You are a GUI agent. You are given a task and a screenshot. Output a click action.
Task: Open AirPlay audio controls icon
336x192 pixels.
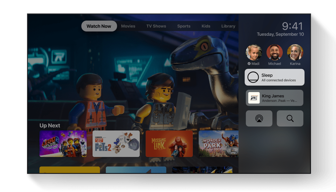pyautogui.click(x=259, y=119)
